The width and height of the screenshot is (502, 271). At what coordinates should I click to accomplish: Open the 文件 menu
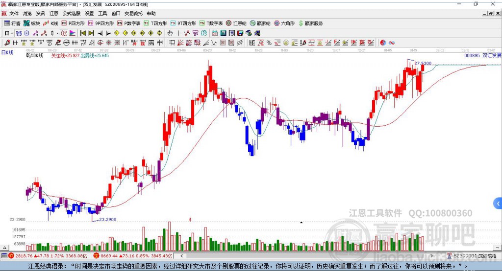[x=14, y=13]
